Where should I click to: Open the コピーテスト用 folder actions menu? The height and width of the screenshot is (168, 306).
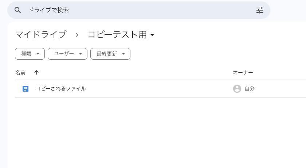pos(121,35)
